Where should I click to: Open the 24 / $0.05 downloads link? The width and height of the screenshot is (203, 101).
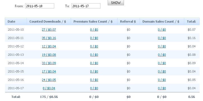[x=49, y=80]
